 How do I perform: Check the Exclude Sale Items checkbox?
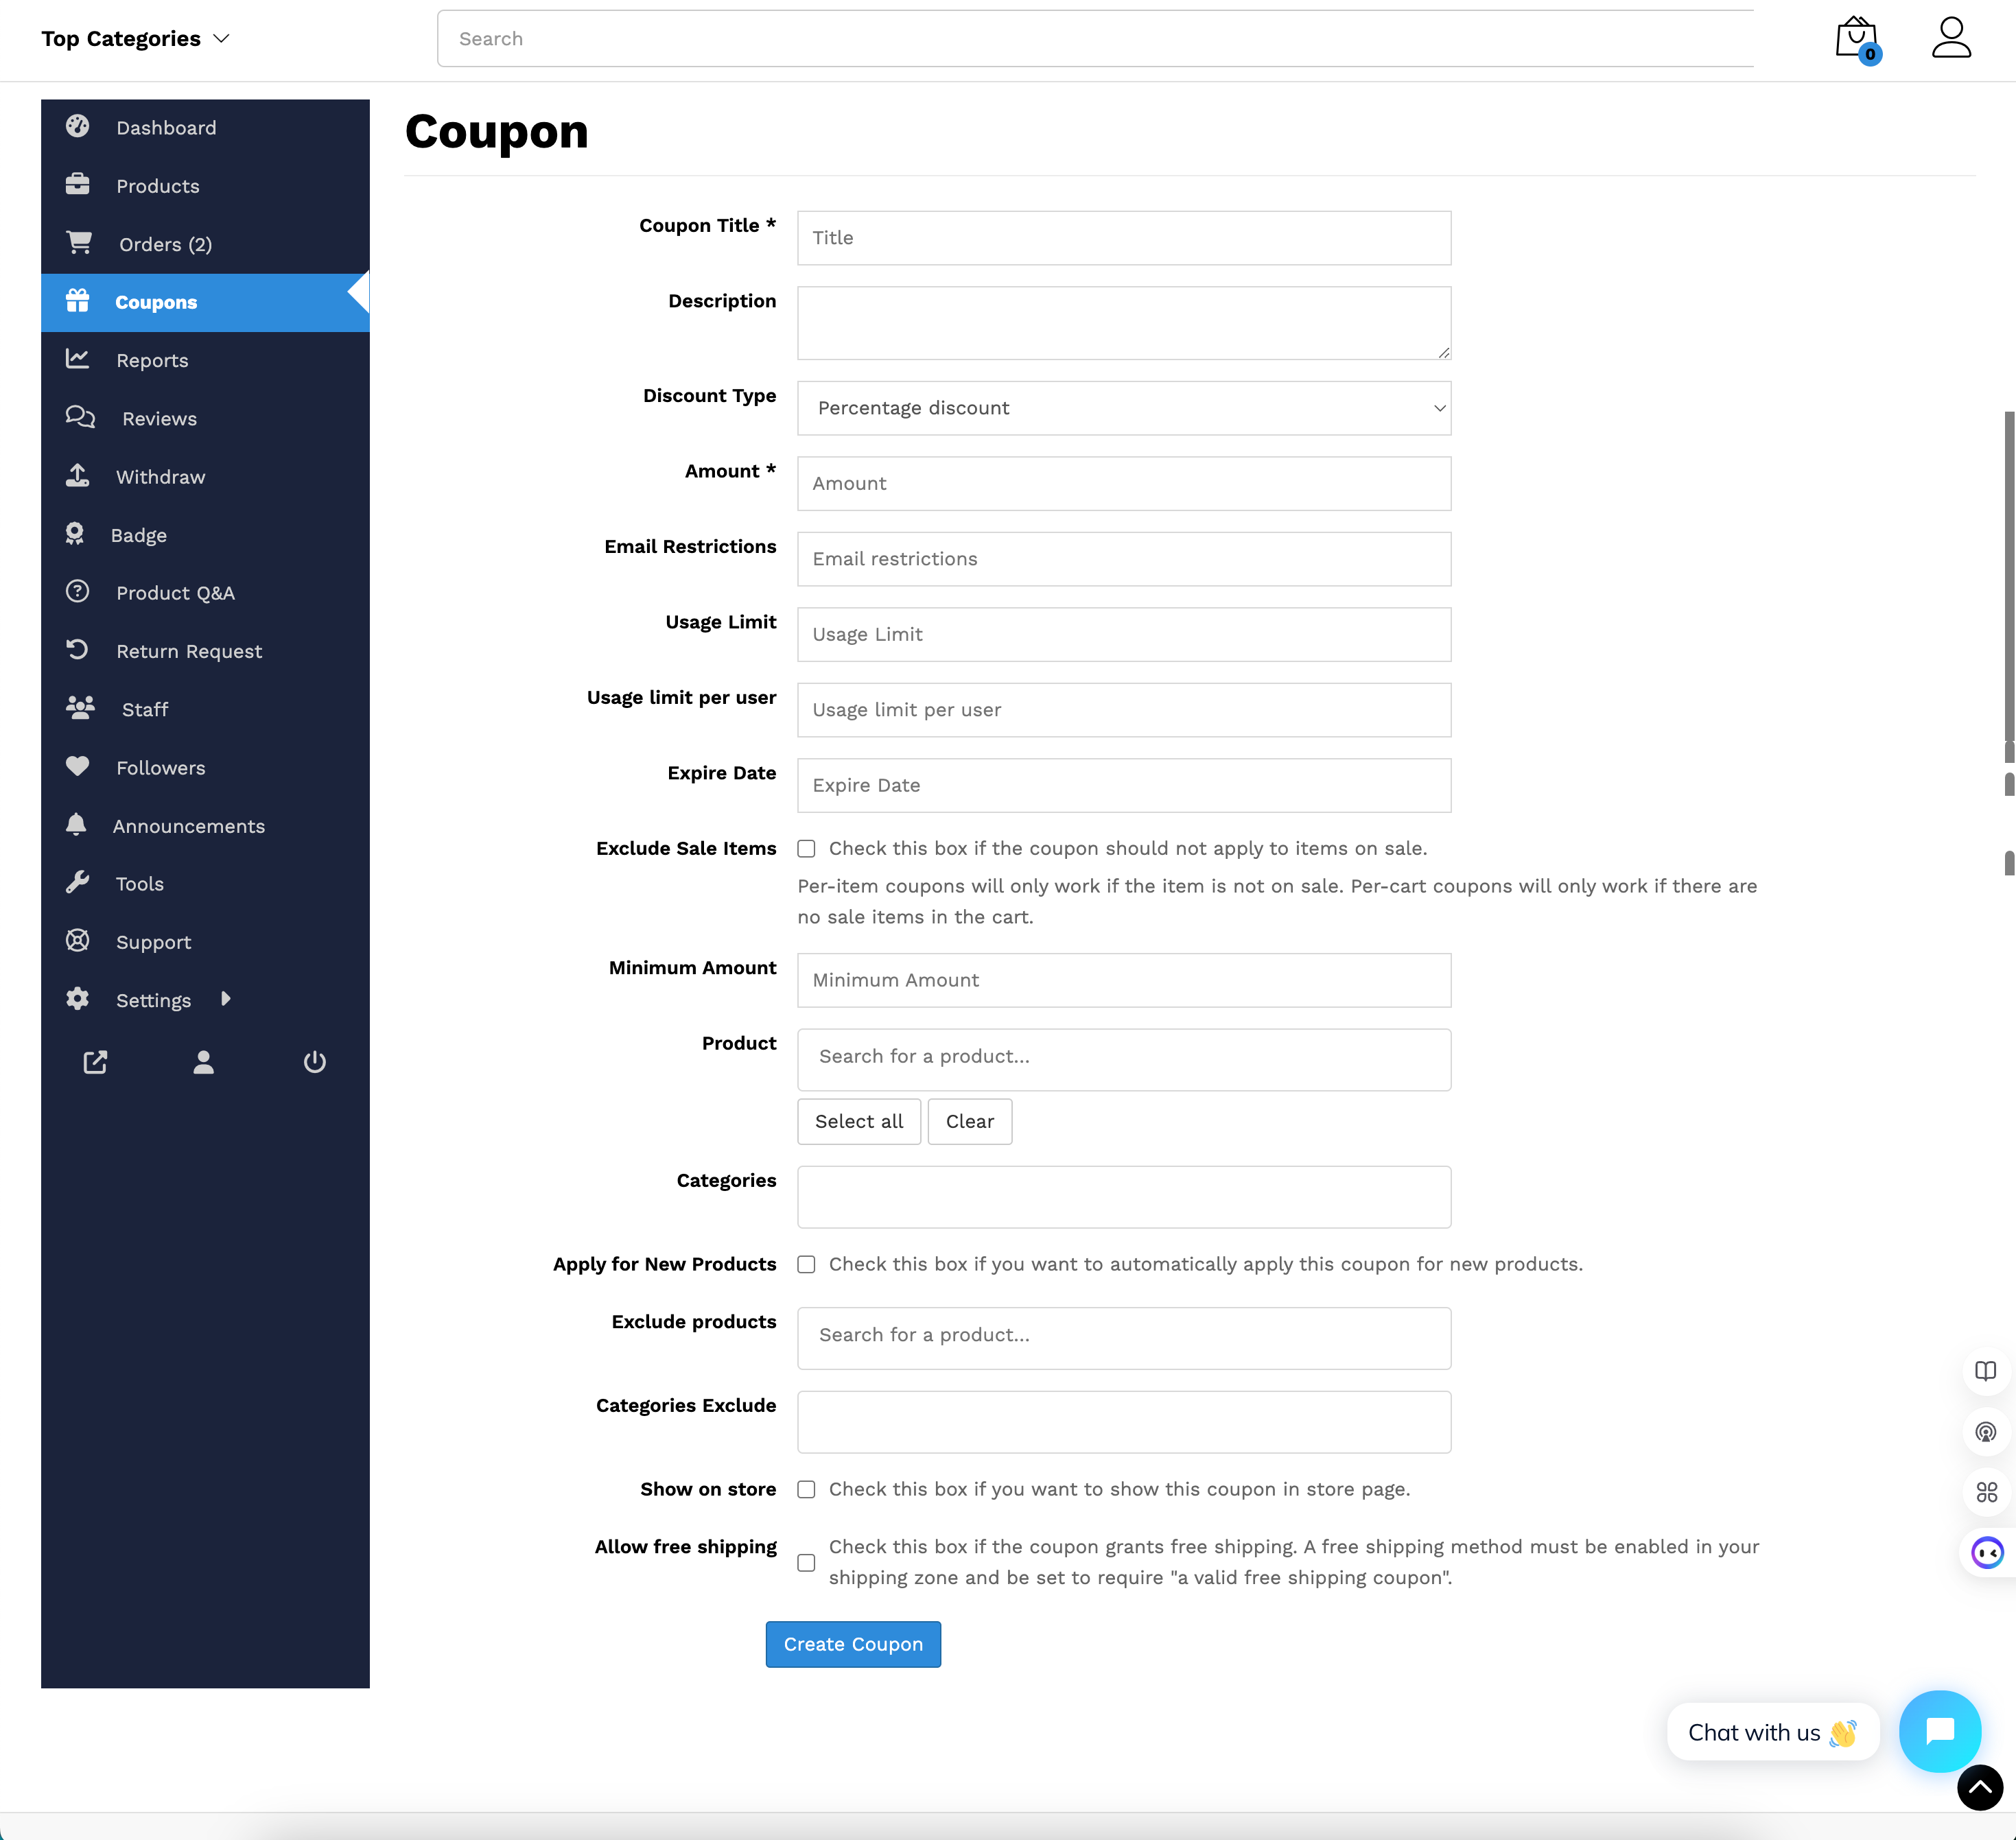click(806, 849)
